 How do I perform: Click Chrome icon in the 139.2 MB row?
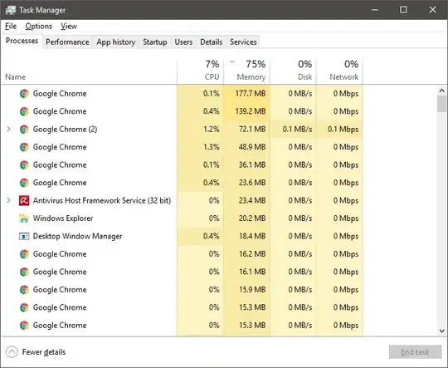(24, 111)
